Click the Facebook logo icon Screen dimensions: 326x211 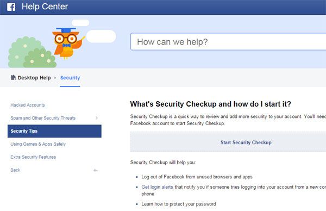(11, 7)
